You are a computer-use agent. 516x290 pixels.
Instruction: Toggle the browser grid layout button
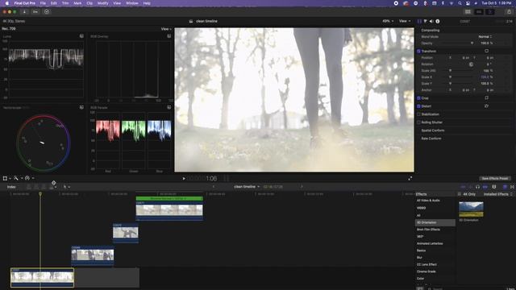pos(468,12)
